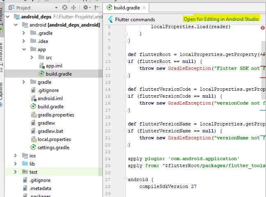Select build.gradle under app folder
266x197 pixels.
click(59, 74)
